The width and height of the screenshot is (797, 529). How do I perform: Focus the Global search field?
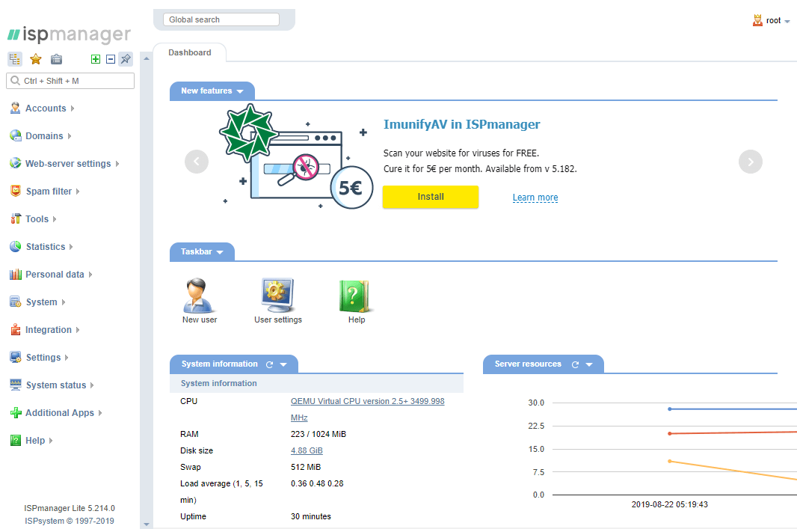(x=221, y=19)
